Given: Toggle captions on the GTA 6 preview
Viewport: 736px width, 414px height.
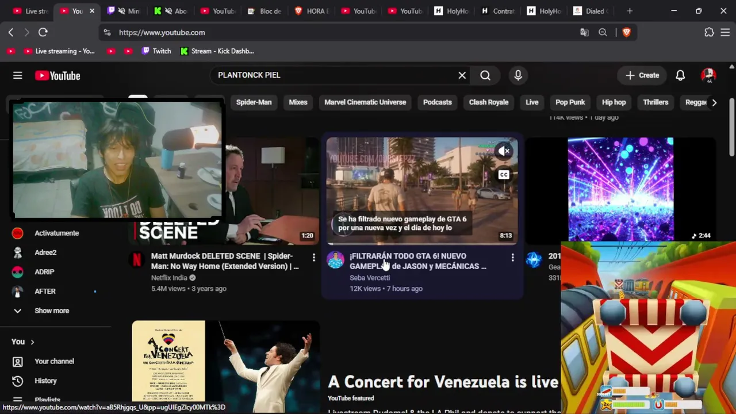Looking at the screenshot, I should [x=504, y=175].
